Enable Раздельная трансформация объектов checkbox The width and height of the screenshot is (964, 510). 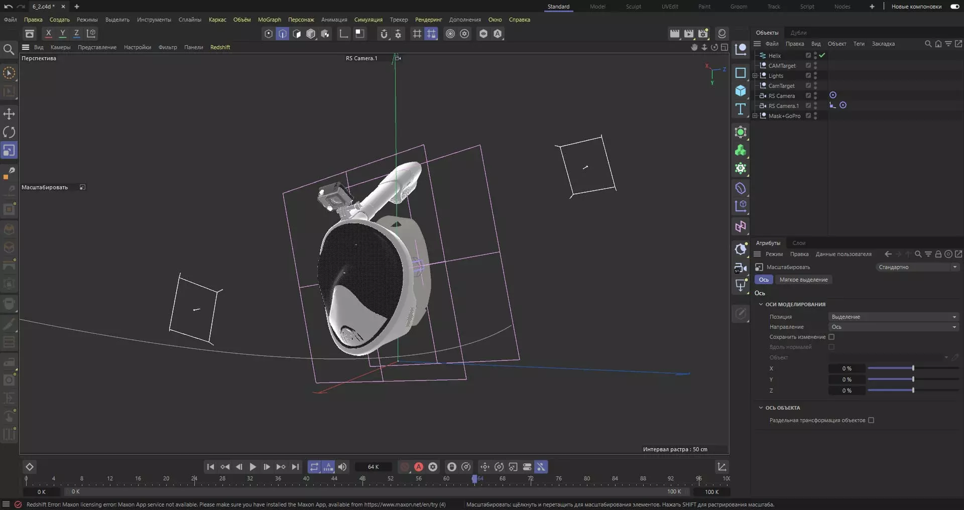point(871,420)
